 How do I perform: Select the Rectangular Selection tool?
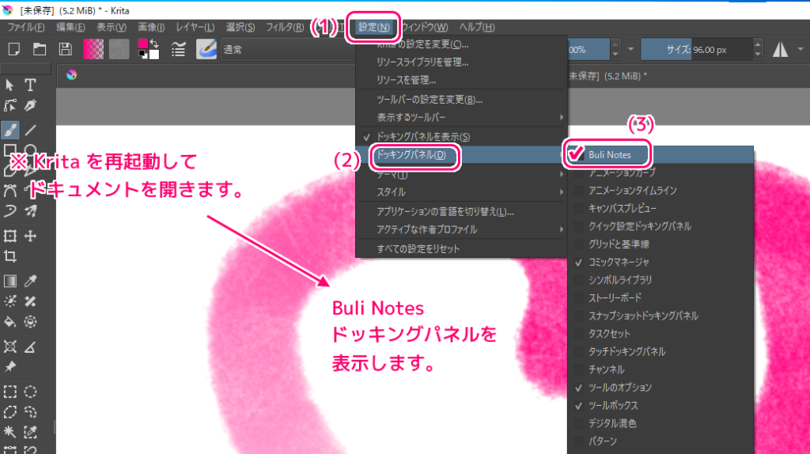tap(9, 392)
